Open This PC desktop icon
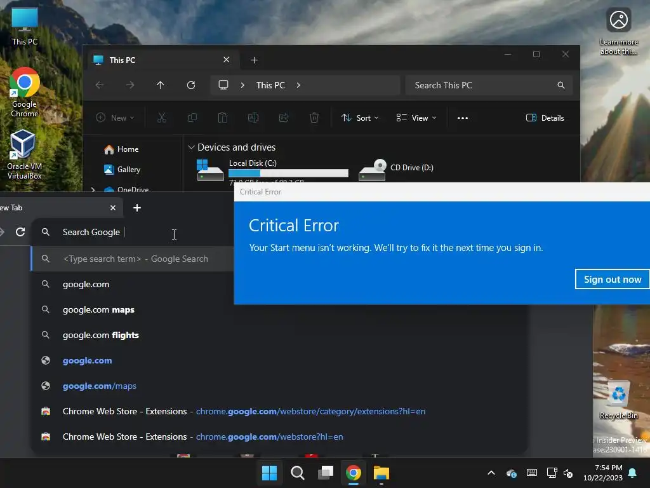This screenshot has width=650, height=488. (25, 26)
